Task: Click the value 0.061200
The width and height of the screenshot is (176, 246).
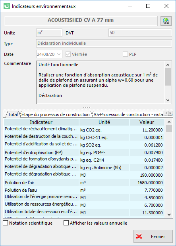Action: click(x=153, y=145)
